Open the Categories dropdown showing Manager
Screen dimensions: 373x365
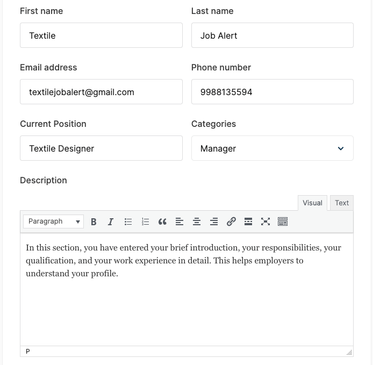click(x=272, y=148)
